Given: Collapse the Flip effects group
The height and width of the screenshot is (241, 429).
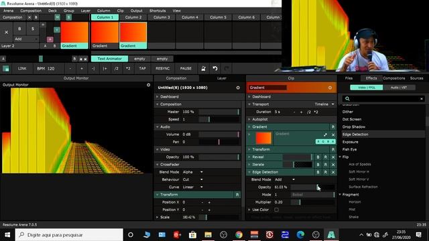Looking at the screenshot, I should pos(340,157).
